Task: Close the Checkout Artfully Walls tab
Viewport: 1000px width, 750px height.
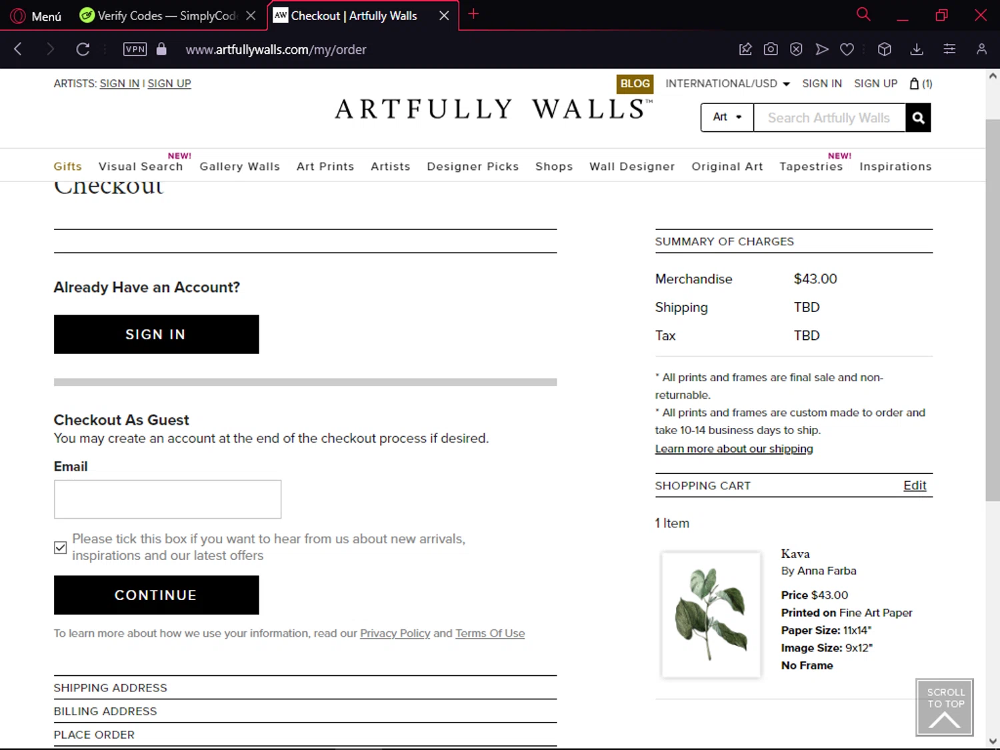Action: pyautogui.click(x=444, y=15)
